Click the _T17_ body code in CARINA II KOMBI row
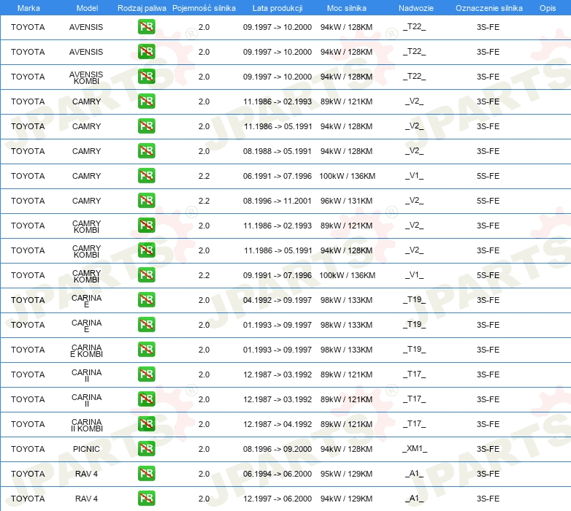 point(415,424)
